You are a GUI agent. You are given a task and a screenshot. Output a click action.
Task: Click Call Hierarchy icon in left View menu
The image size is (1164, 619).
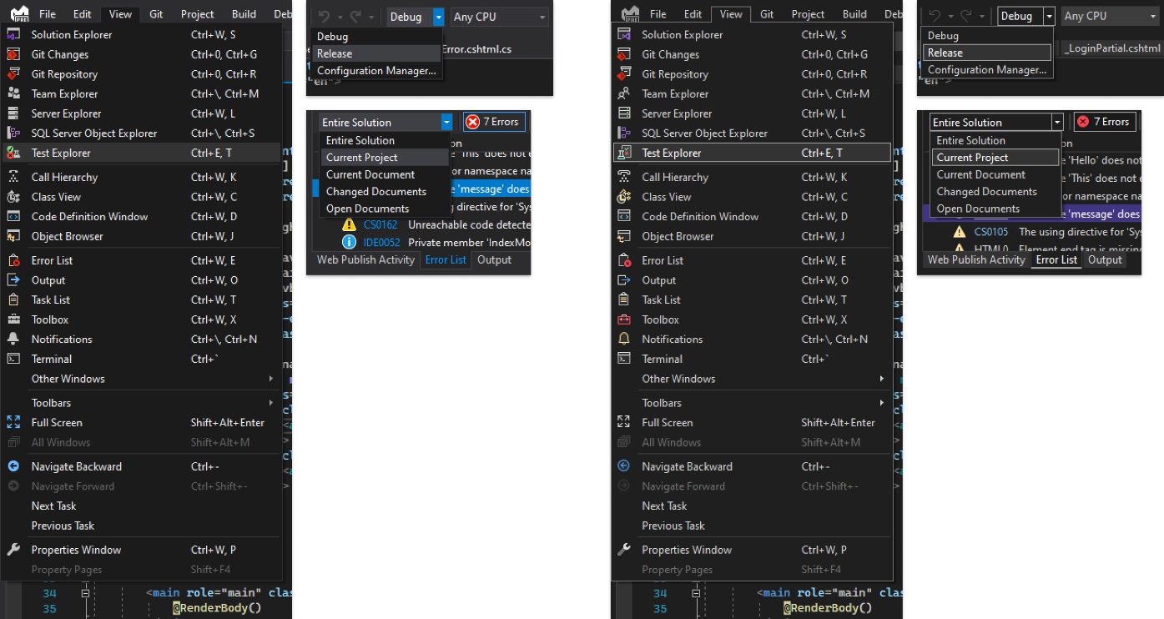[x=13, y=178]
